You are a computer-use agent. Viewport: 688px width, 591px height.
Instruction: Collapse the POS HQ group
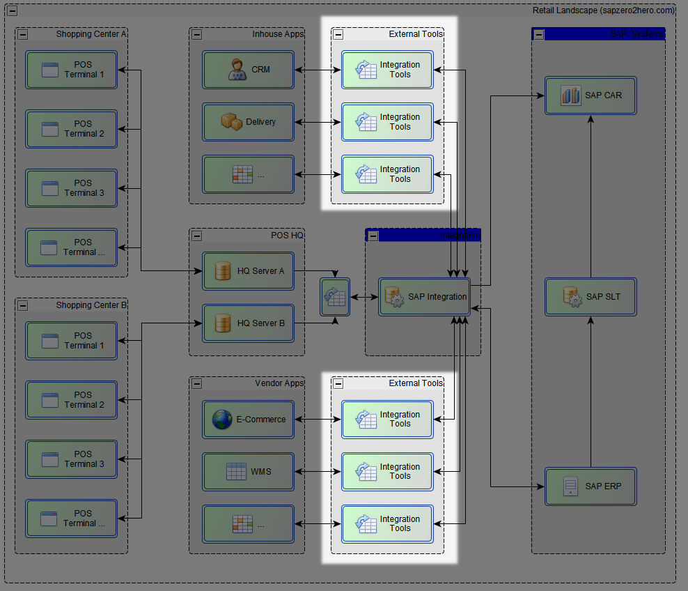(x=197, y=236)
